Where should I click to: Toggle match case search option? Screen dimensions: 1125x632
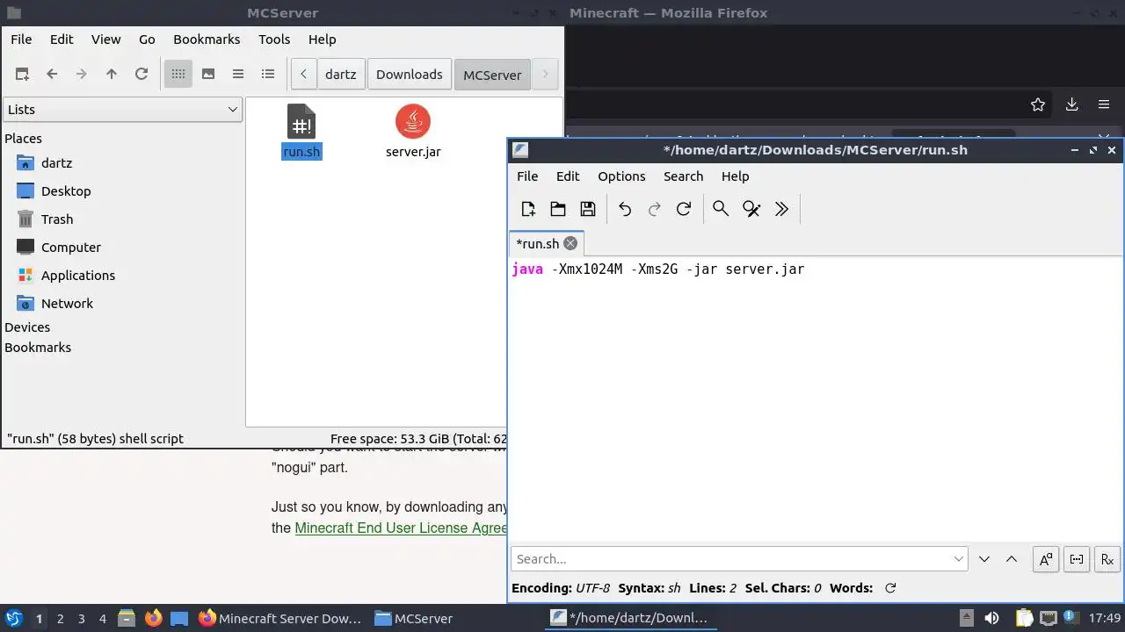pyautogui.click(x=1046, y=559)
